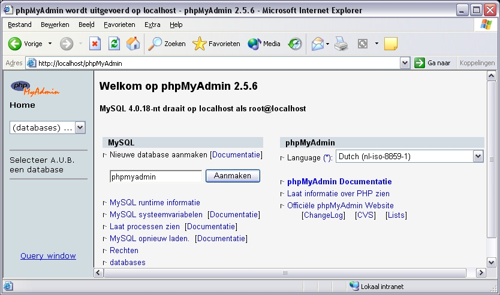Click the horizontal scrollbar left arrow

point(98,273)
